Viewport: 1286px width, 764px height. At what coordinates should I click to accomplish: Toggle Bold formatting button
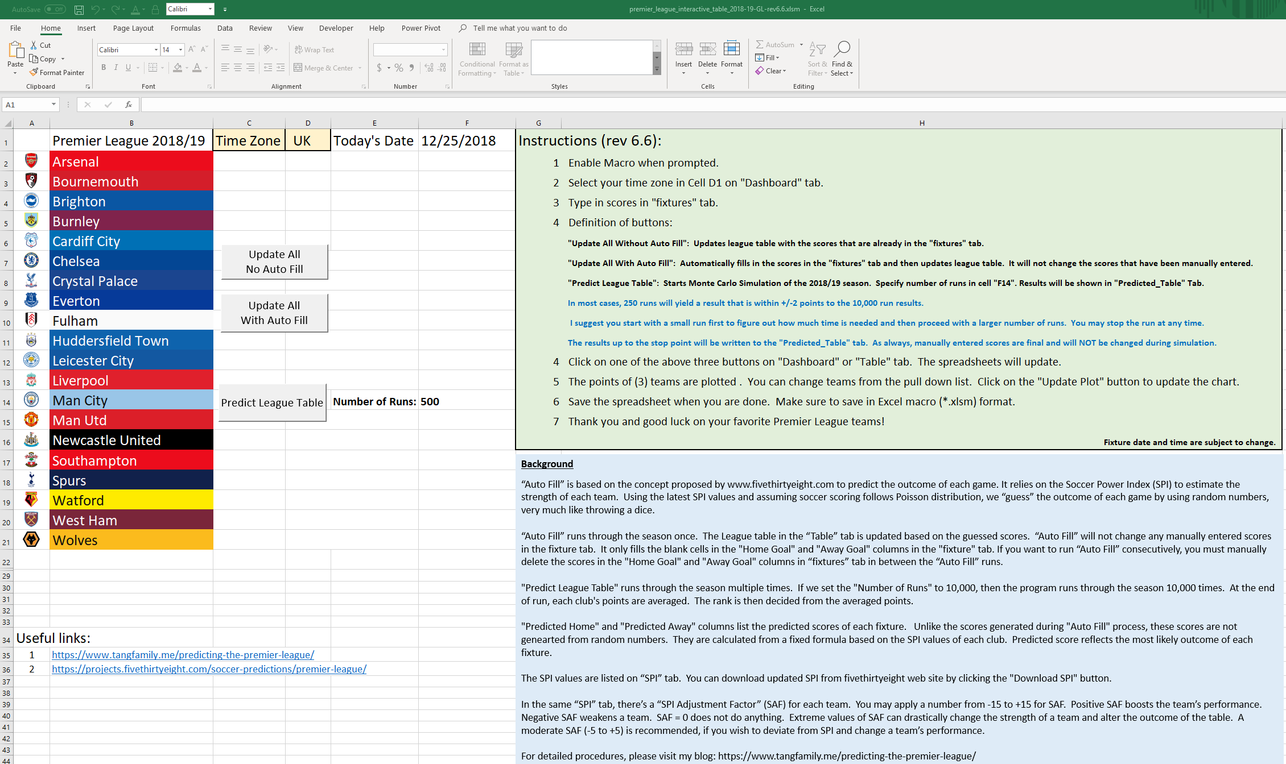[103, 68]
